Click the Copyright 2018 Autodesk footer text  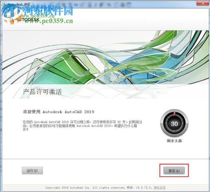click(x=85, y=188)
